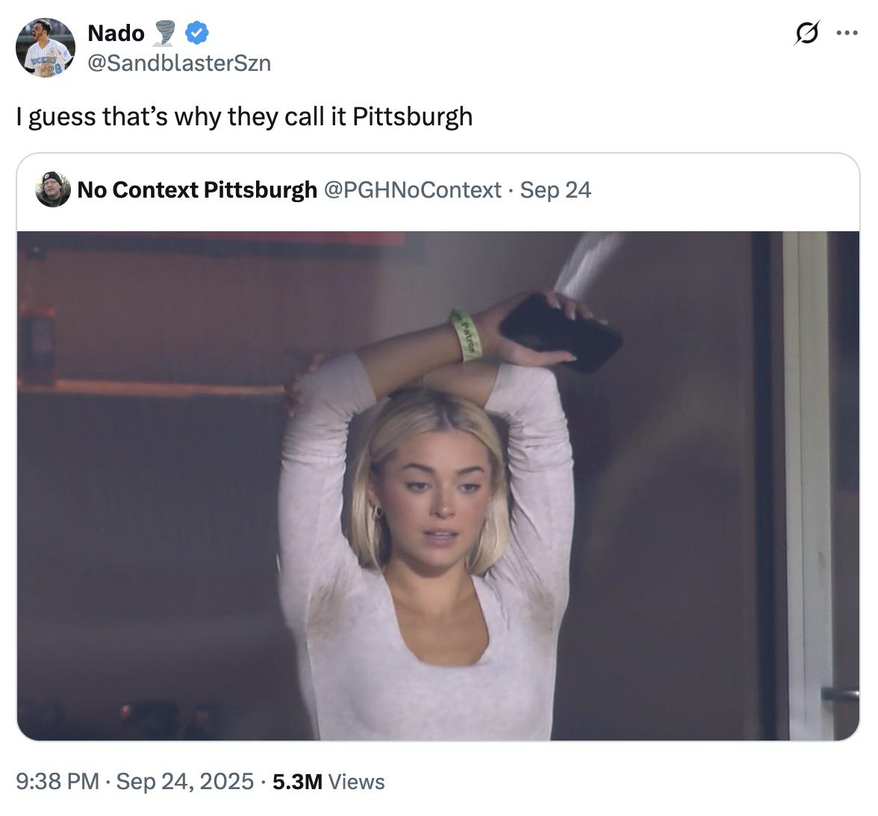Open the Nado display name profile
Viewport: 878px width, 816px height.
116,33
